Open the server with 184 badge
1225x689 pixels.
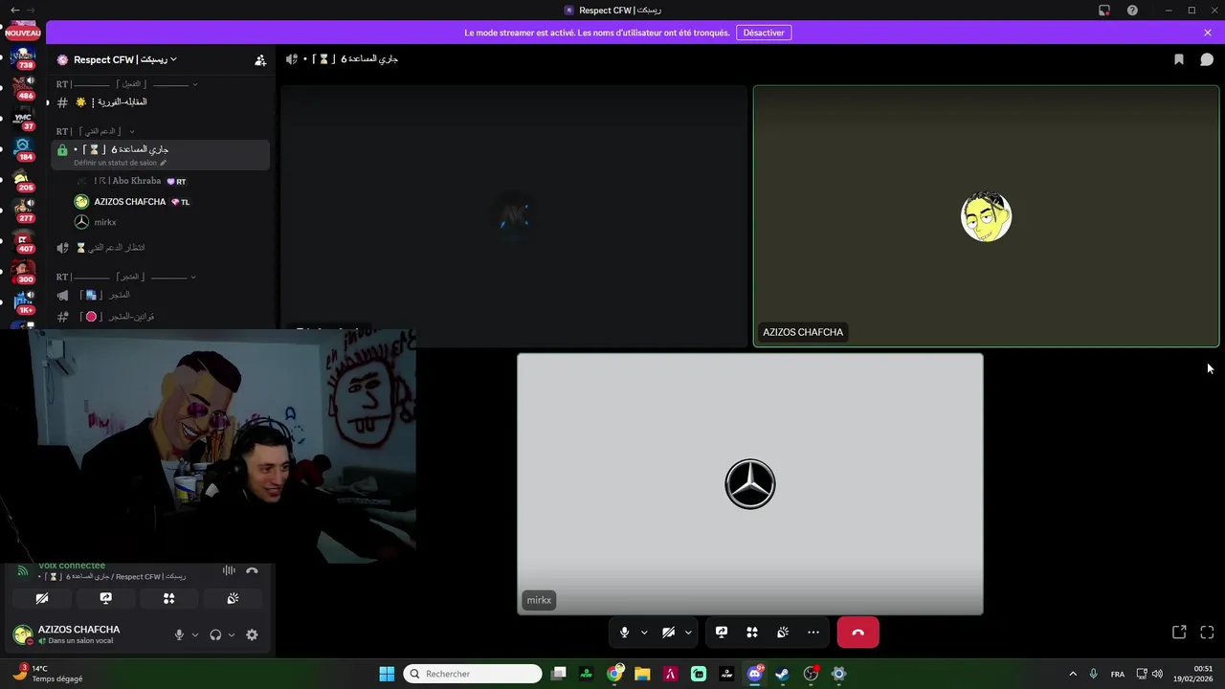(23, 148)
